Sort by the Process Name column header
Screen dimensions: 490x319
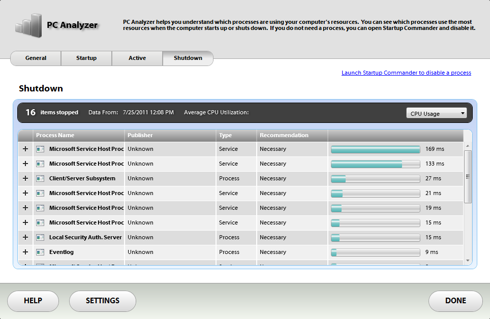pos(79,135)
